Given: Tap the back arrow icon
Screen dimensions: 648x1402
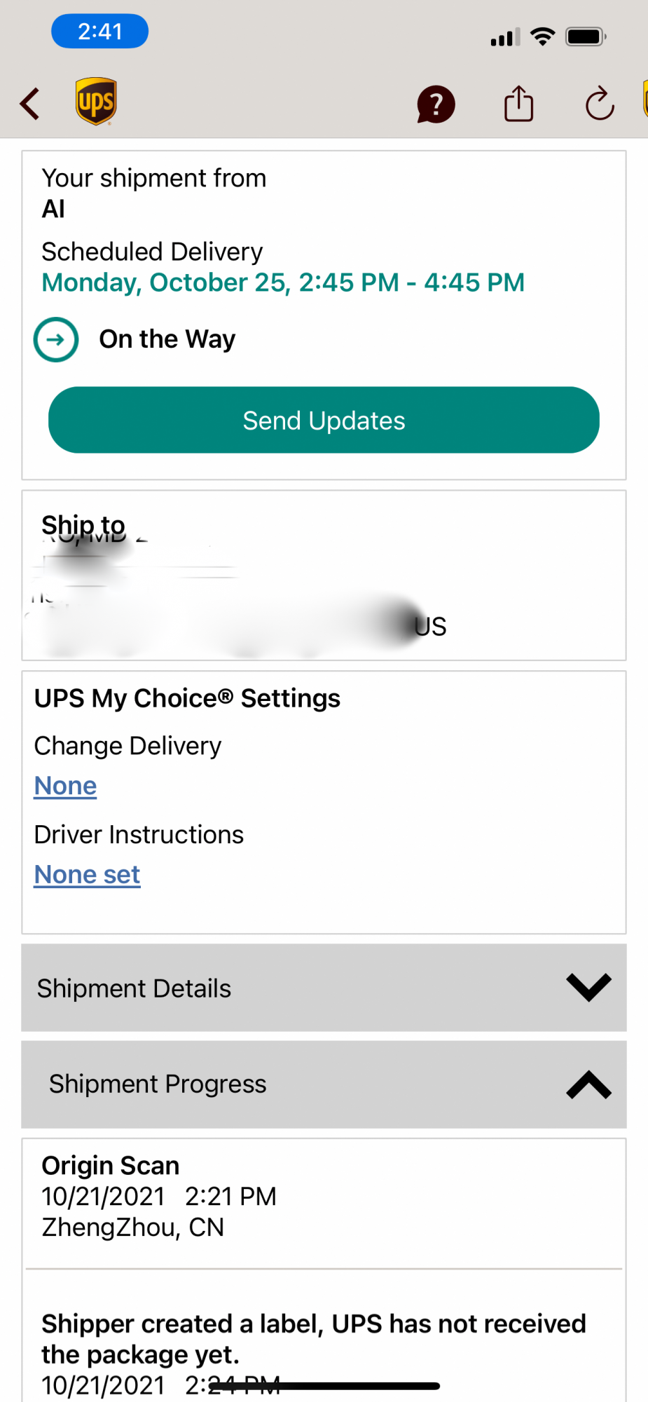Looking at the screenshot, I should (x=30, y=104).
